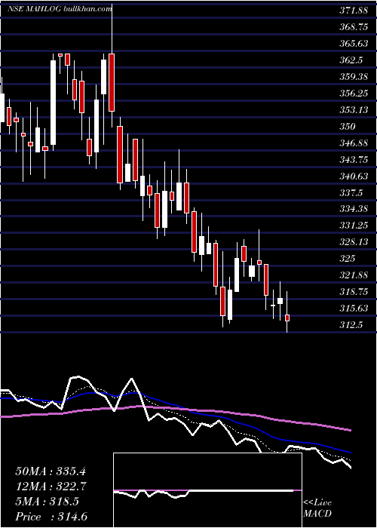
Task: Click the last red candlestick on the chart
Action: coord(287,318)
